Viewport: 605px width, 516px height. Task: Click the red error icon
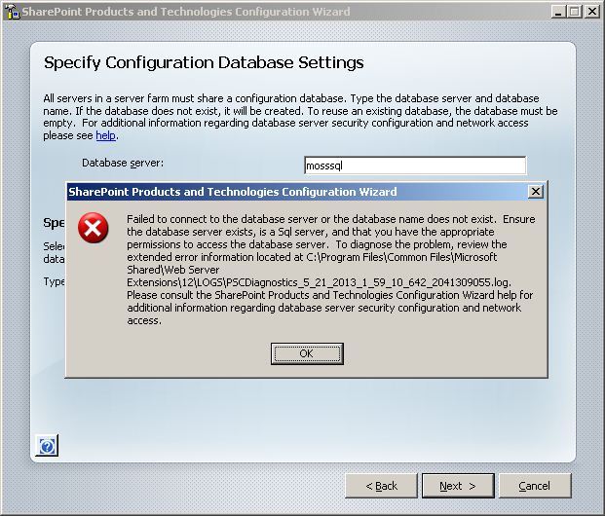point(93,228)
